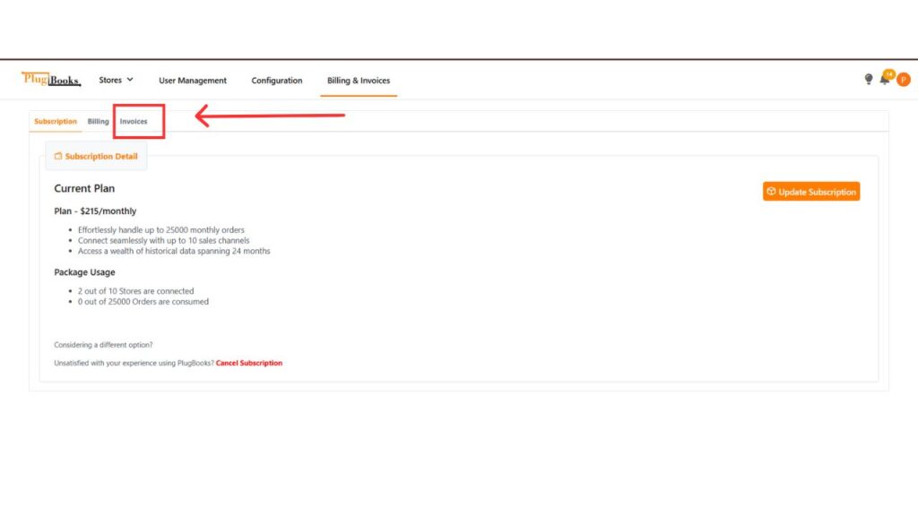Expand the Stores dropdown menu
Viewport: 918px width, 516px height.
pyautogui.click(x=116, y=80)
